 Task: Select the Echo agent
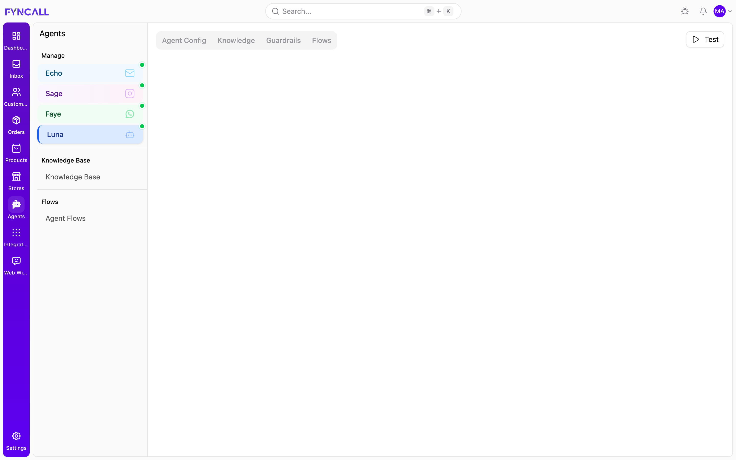pyautogui.click(x=90, y=73)
